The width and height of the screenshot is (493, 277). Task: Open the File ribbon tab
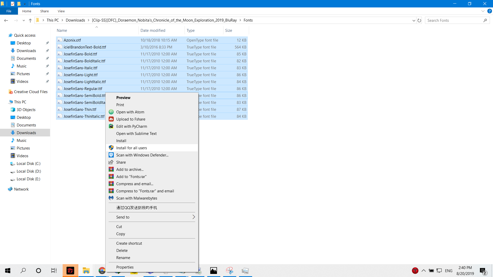[9, 11]
